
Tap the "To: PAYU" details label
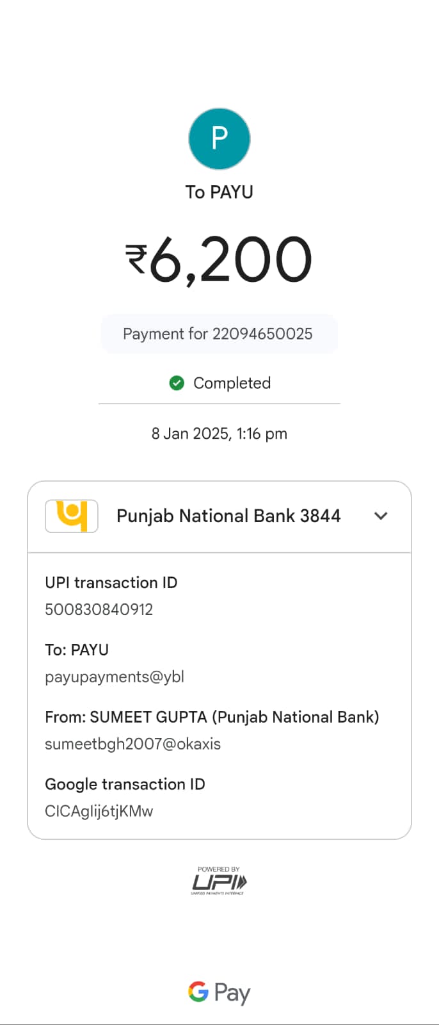tap(77, 650)
